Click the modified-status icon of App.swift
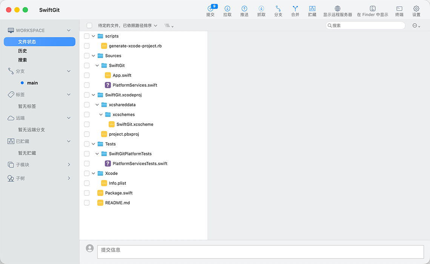Screen dimensions: 430x264 [108, 75]
